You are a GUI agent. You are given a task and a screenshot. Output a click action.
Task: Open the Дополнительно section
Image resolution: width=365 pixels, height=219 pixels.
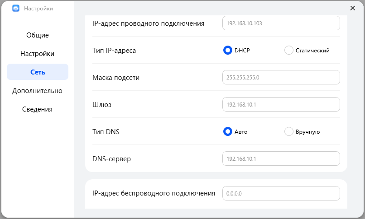click(37, 91)
